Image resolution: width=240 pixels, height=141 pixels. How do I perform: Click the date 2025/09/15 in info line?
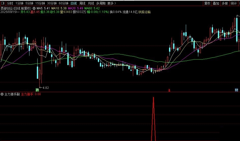8,12
